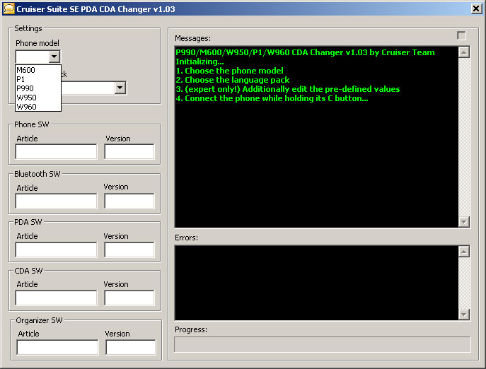The height and width of the screenshot is (369, 486).
Task: Click the Phone SW Version field
Action: click(129, 151)
